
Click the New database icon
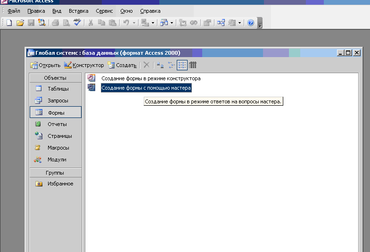click(x=9, y=23)
